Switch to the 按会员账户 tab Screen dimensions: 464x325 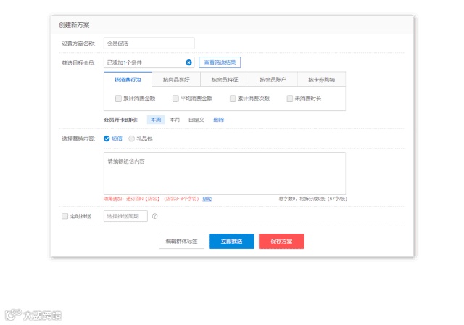[x=273, y=79]
